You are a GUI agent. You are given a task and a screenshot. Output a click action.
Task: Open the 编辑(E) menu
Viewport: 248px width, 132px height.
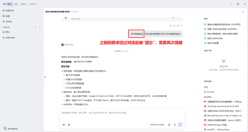(24, 4)
